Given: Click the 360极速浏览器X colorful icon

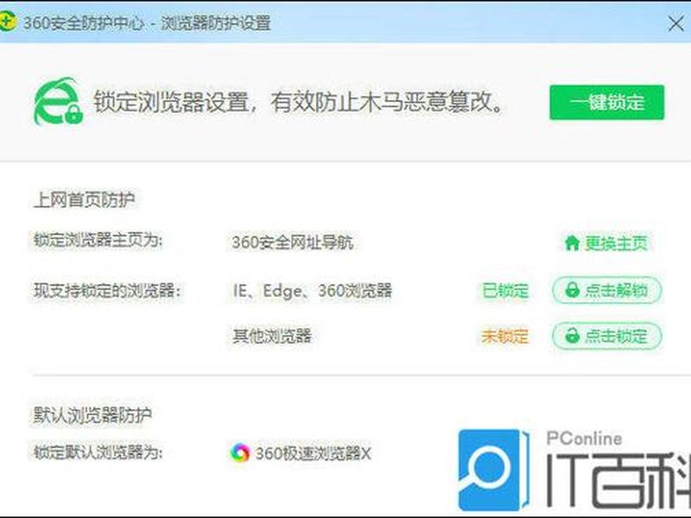Looking at the screenshot, I should point(240,452).
